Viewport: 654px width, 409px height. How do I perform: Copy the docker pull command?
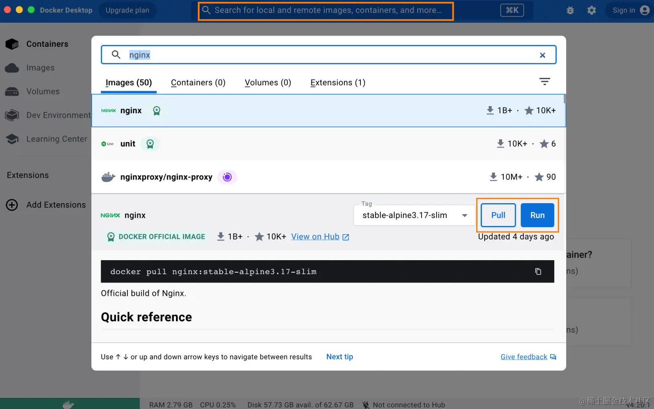pos(538,271)
